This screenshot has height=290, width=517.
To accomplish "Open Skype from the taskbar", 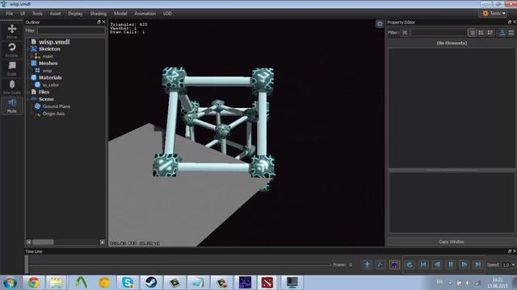I will coord(128,283).
